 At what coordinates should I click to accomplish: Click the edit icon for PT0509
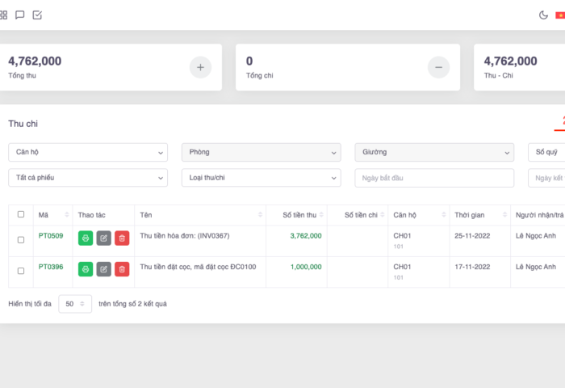(103, 238)
